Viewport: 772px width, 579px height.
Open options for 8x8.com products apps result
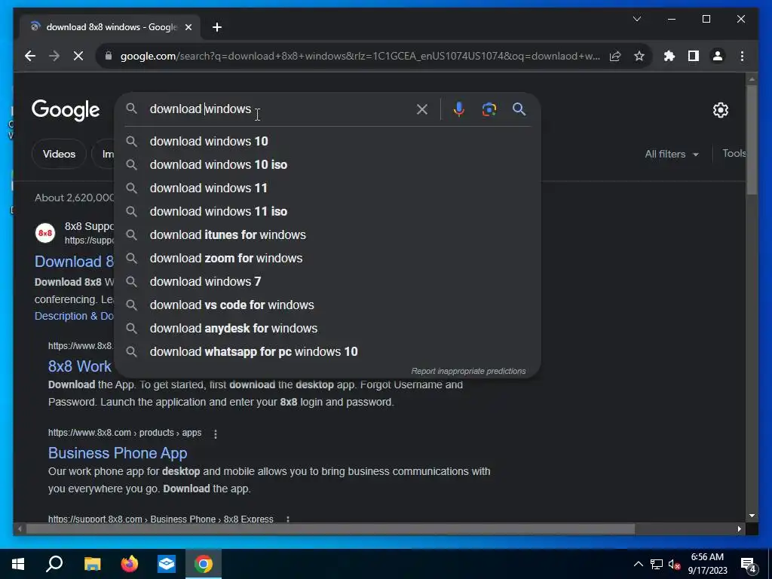pos(215,433)
